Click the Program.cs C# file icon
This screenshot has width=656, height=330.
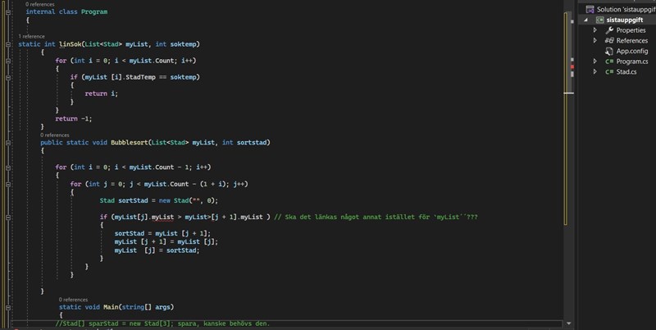click(609, 62)
